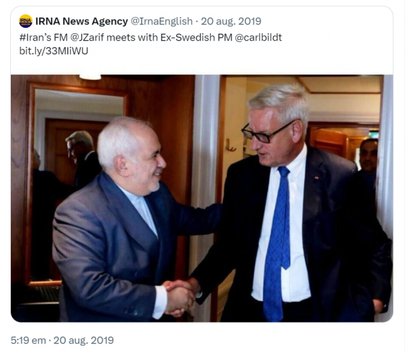The height and width of the screenshot is (351, 407).
Task: Click the wall coat hook in the photo
Action: (231, 146)
